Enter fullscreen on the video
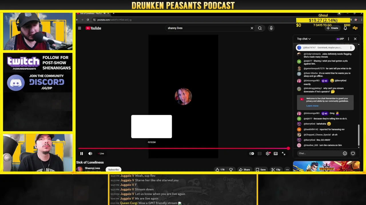The height and width of the screenshot is (205, 366). click(x=284, y=153)
